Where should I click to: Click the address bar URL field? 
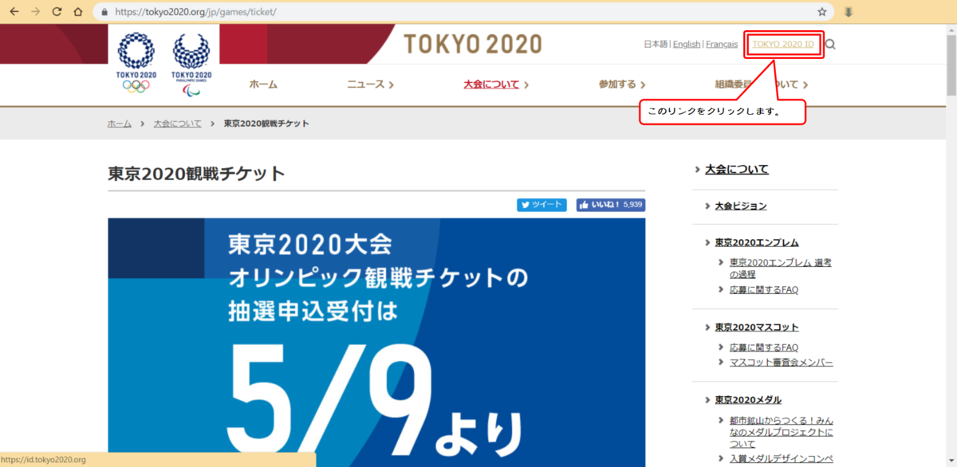pyautogui.click(x=463, y=12)
